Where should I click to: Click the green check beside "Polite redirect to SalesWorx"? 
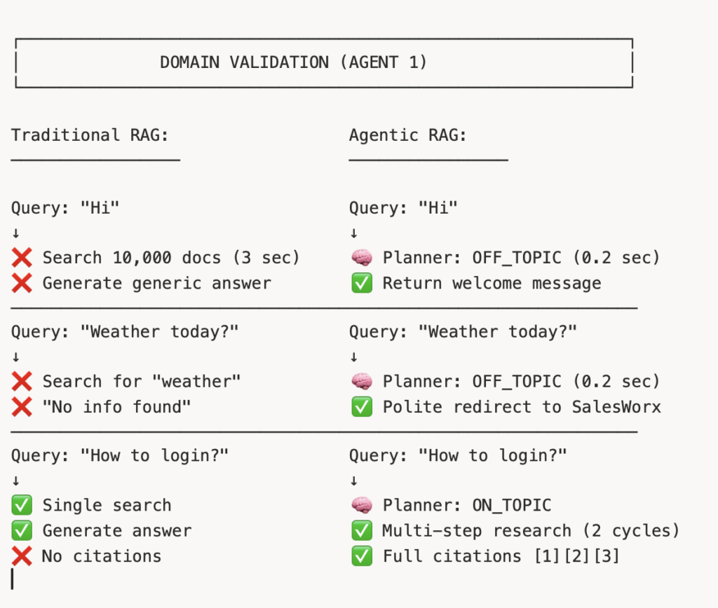[x=361, y=406]
